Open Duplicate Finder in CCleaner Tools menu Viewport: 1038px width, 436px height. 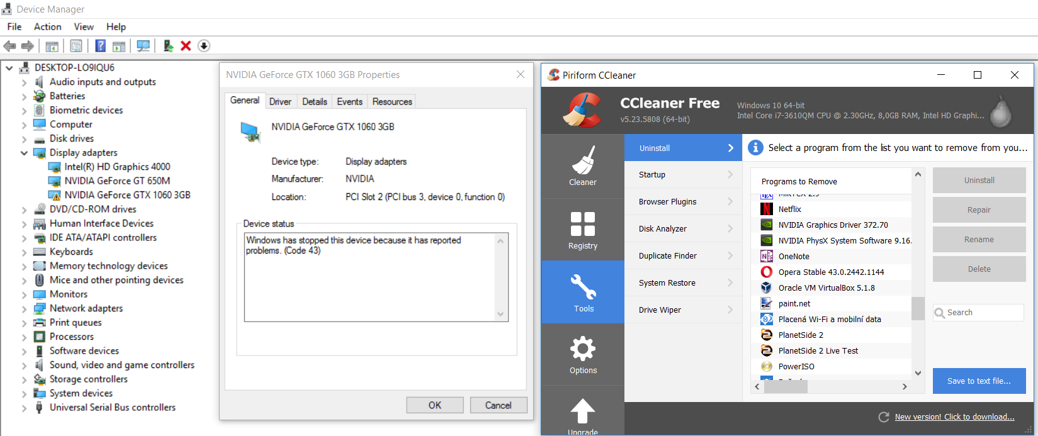point(684,256)
